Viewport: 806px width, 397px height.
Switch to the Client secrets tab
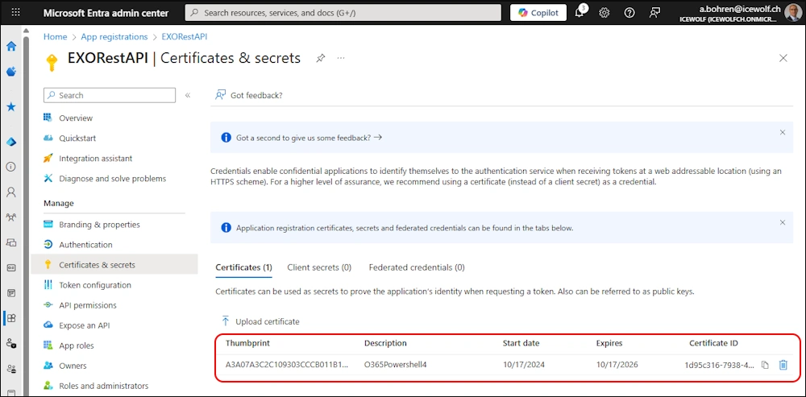click(319, 267)
